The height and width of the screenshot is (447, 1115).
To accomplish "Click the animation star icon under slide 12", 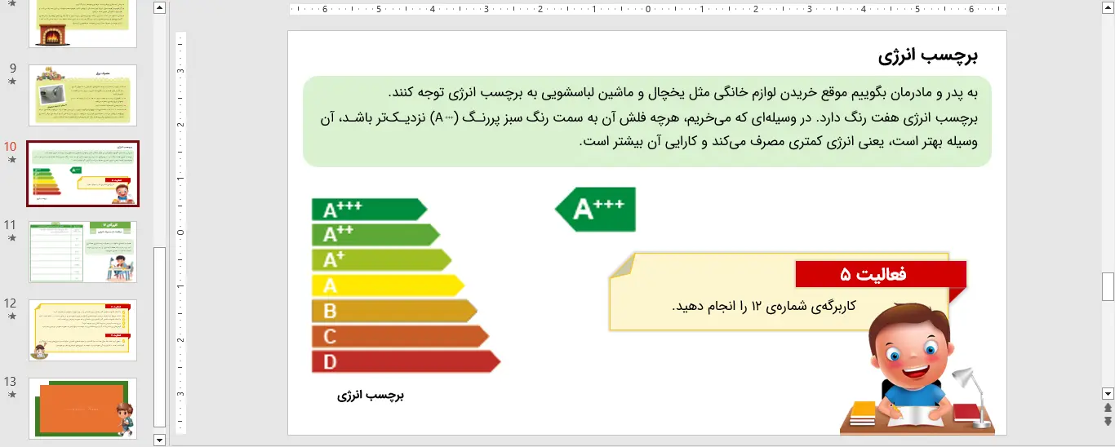I will (x=11, y=316).
